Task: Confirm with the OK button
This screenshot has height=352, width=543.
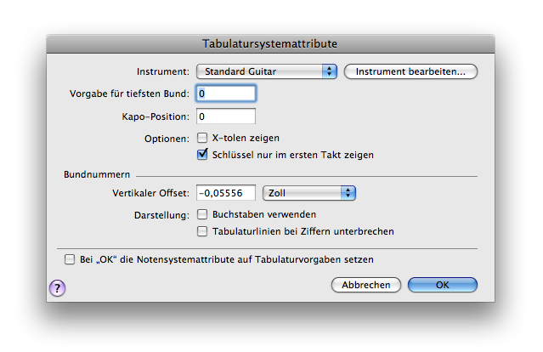Action: 442,285
